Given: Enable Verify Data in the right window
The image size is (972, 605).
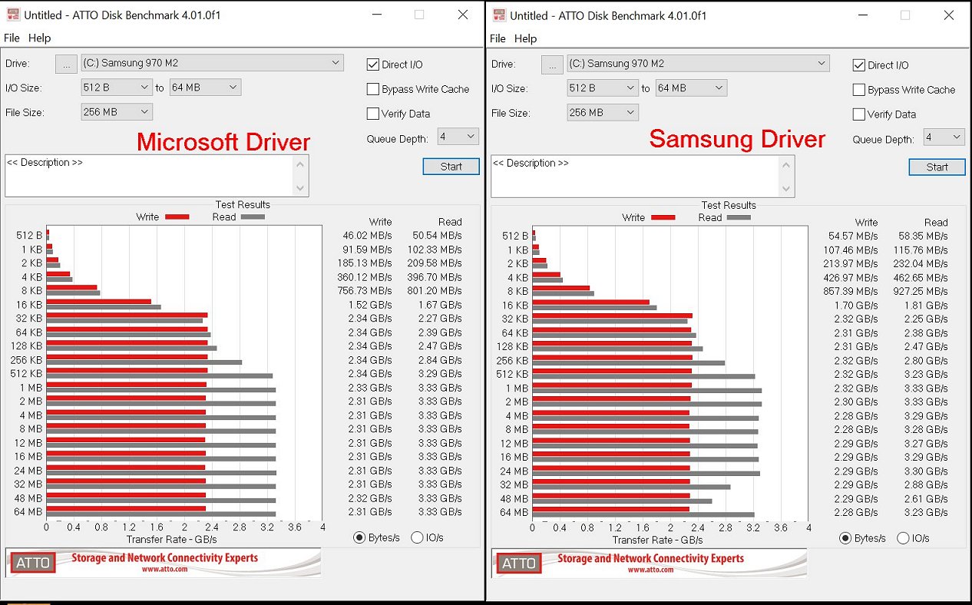Looking at the screenshot, I should click(x=859, y=114).
